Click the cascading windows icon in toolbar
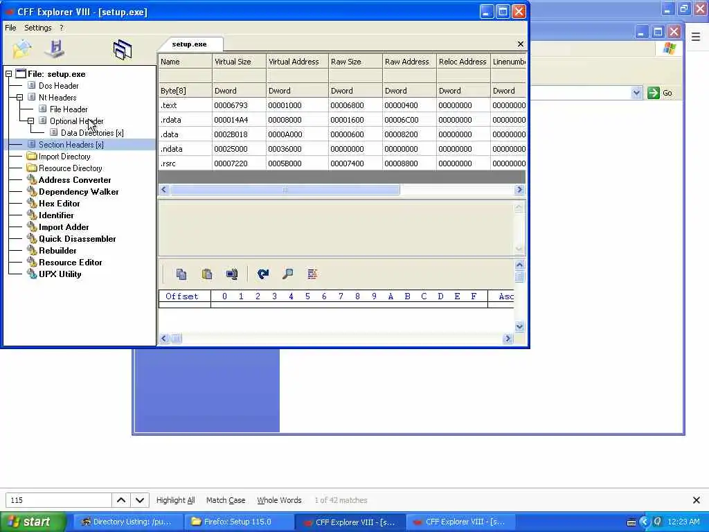709x532 pixels. 122,49
